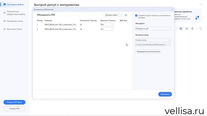Click the Recent folders folder icon
This screenshot has width=207, height=116.
point(5,21)
